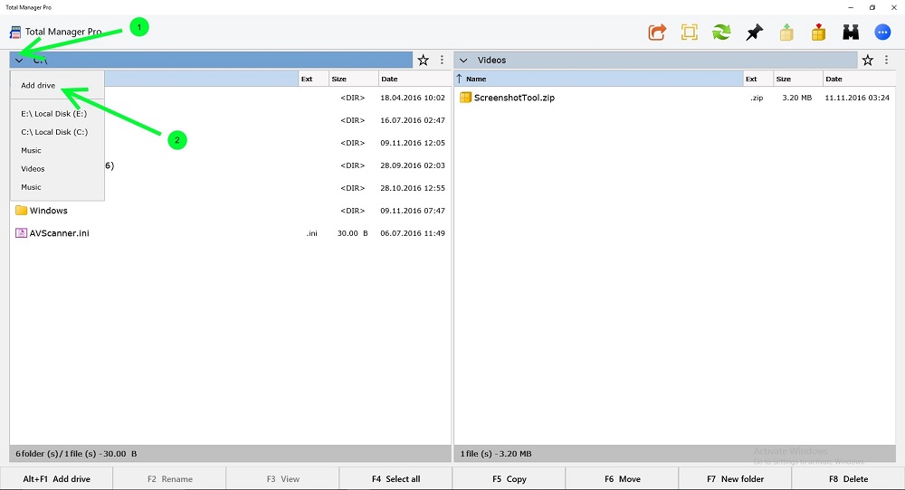
Task: Click the Date header in the Videos panel
Action: click(859, 79)
